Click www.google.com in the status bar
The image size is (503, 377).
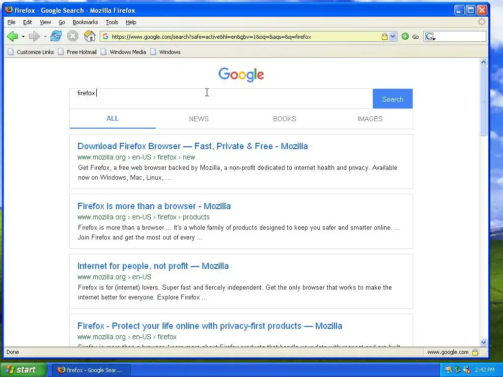click(x=447, y=352)
